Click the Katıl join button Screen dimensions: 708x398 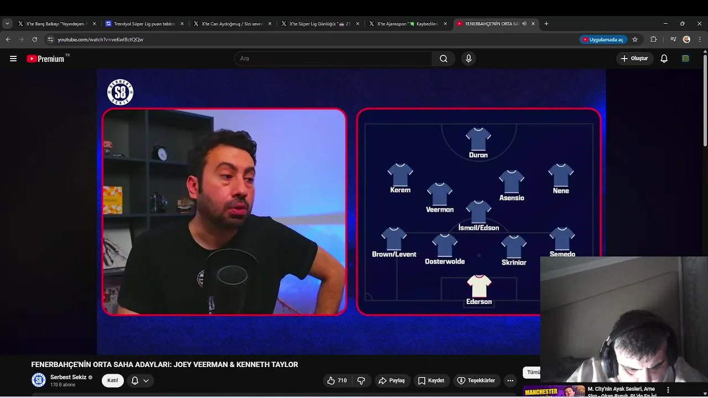[112, 380]
